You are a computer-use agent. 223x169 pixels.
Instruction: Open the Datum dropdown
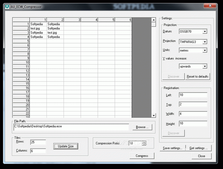(x=204, y=32)
